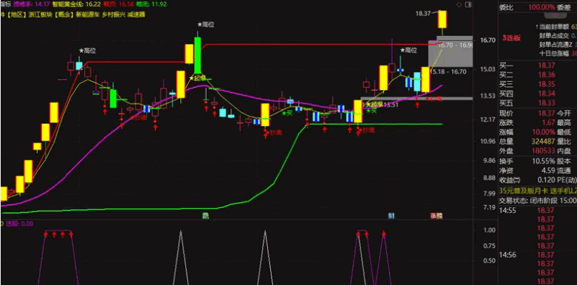Click the 委比 100.00% value
577x285 pixels.
coord(542,7)
